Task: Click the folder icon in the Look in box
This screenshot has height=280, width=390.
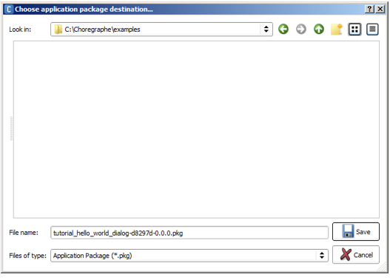Action: (x=58, y=30)
